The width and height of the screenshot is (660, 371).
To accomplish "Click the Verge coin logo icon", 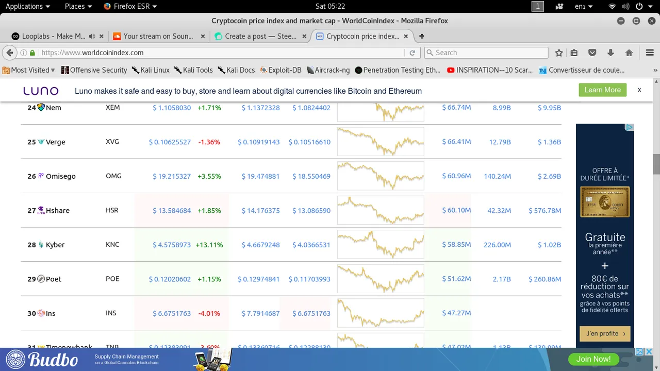I will pos(41,142).
